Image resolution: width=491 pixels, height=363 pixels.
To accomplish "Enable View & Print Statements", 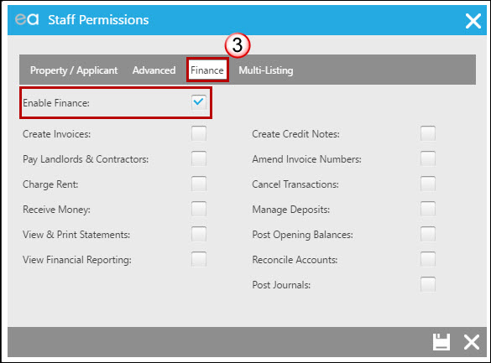I will click(199, 234).
